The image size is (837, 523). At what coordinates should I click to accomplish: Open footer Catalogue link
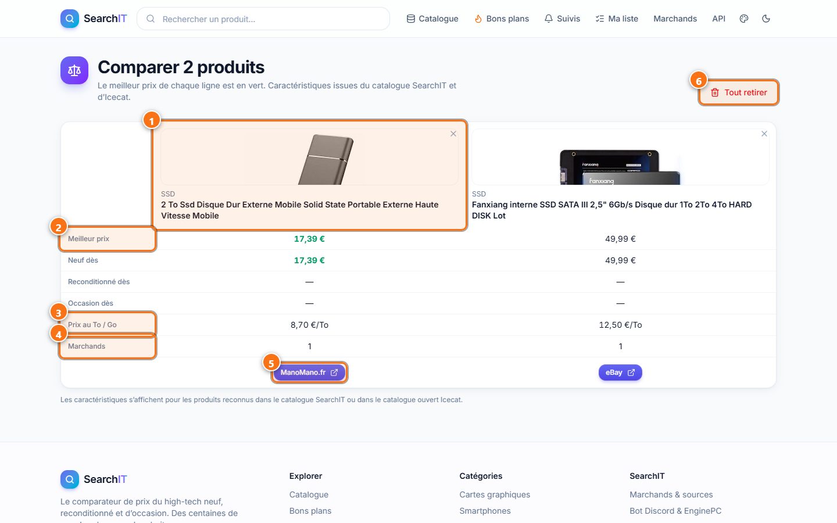pos(309,495)
